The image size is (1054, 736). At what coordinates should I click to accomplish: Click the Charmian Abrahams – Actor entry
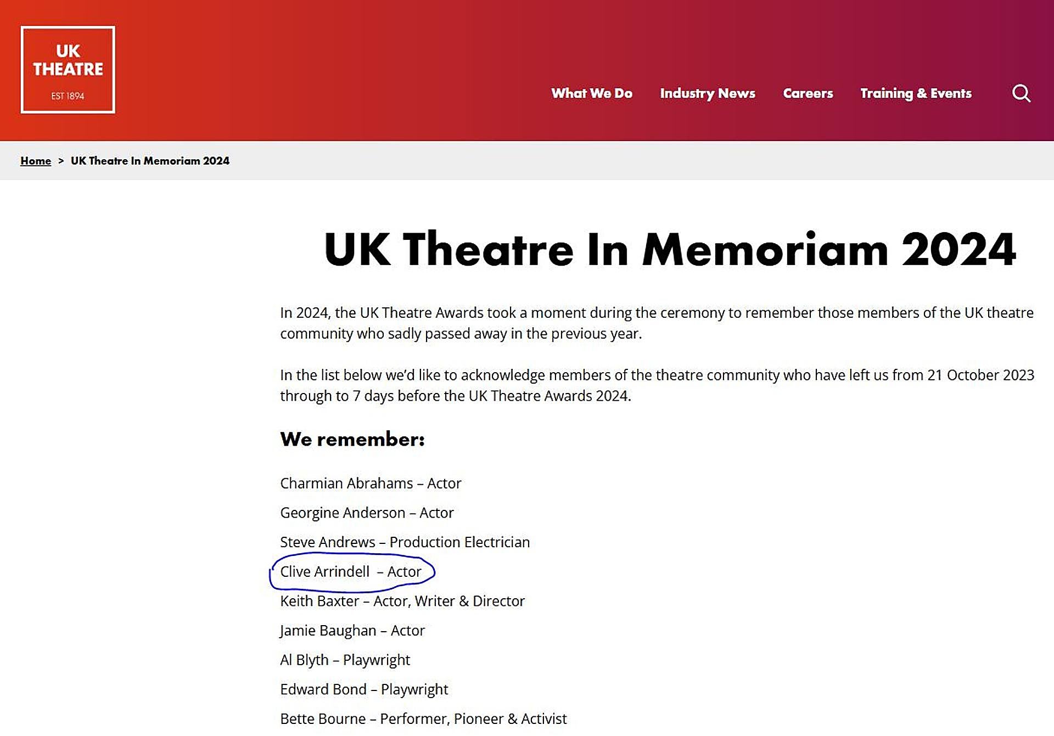371,483
